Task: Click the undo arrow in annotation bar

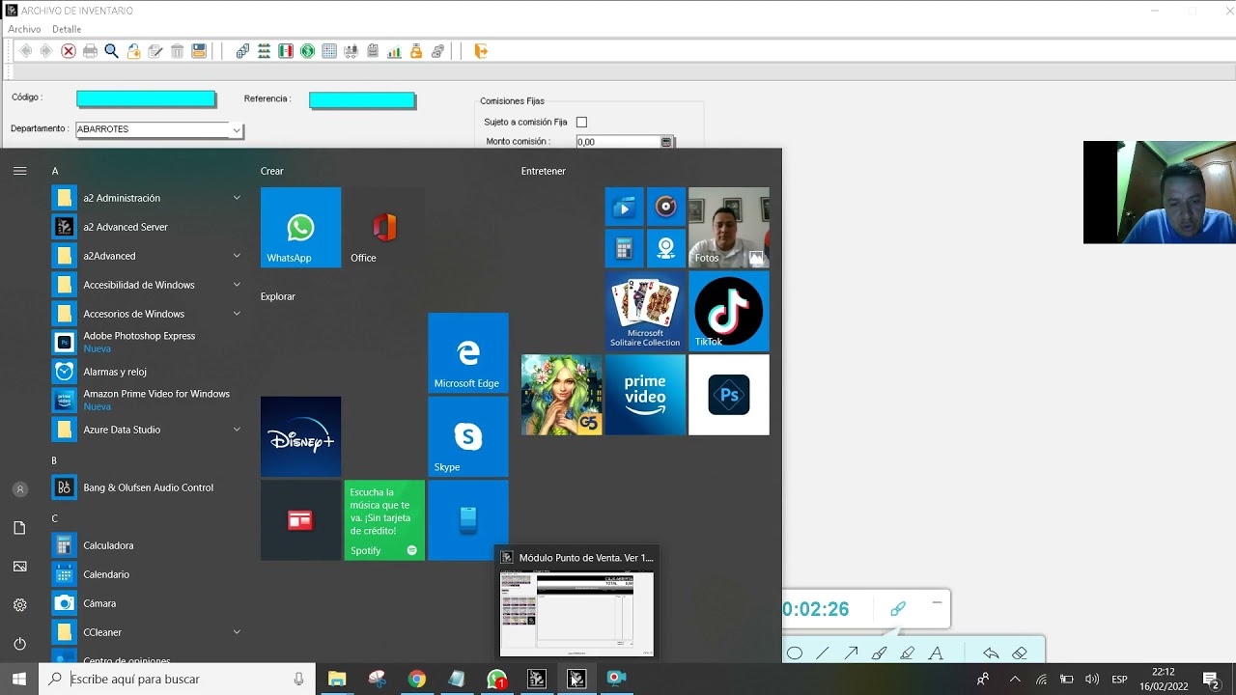Action: tap(991, 653)
